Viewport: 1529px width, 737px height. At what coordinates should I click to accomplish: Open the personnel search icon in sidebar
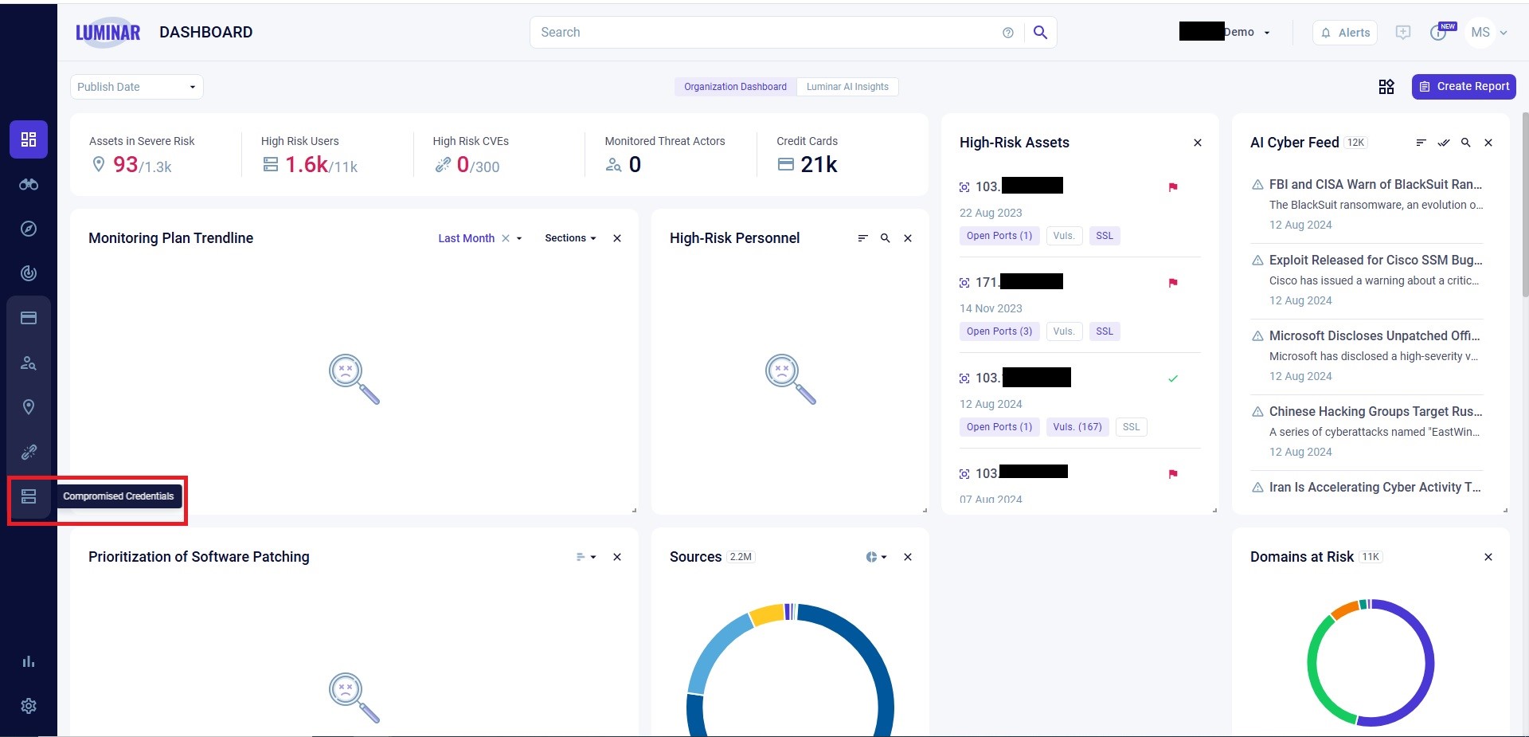29,363
